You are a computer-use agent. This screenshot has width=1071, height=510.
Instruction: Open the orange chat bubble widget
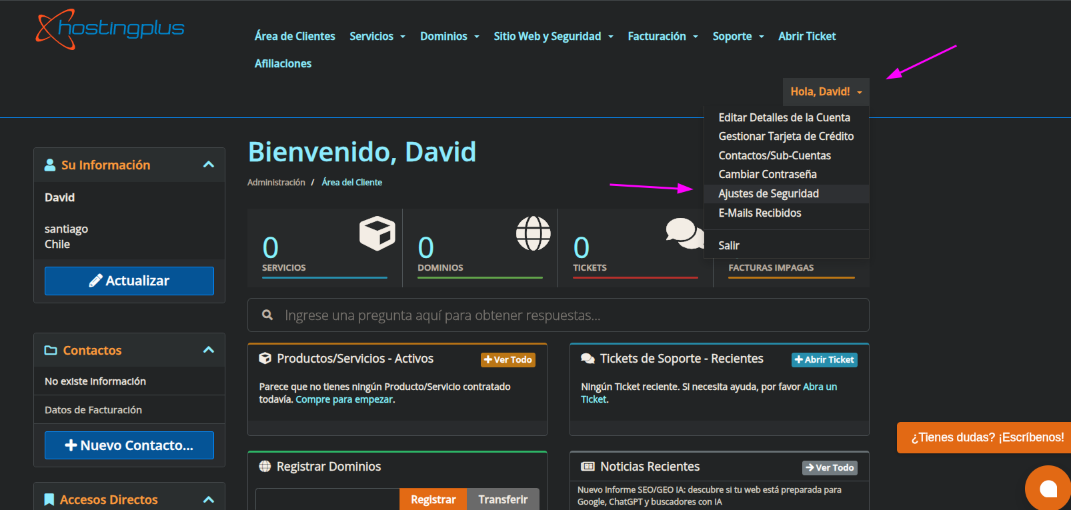[x=1048, y=488]
